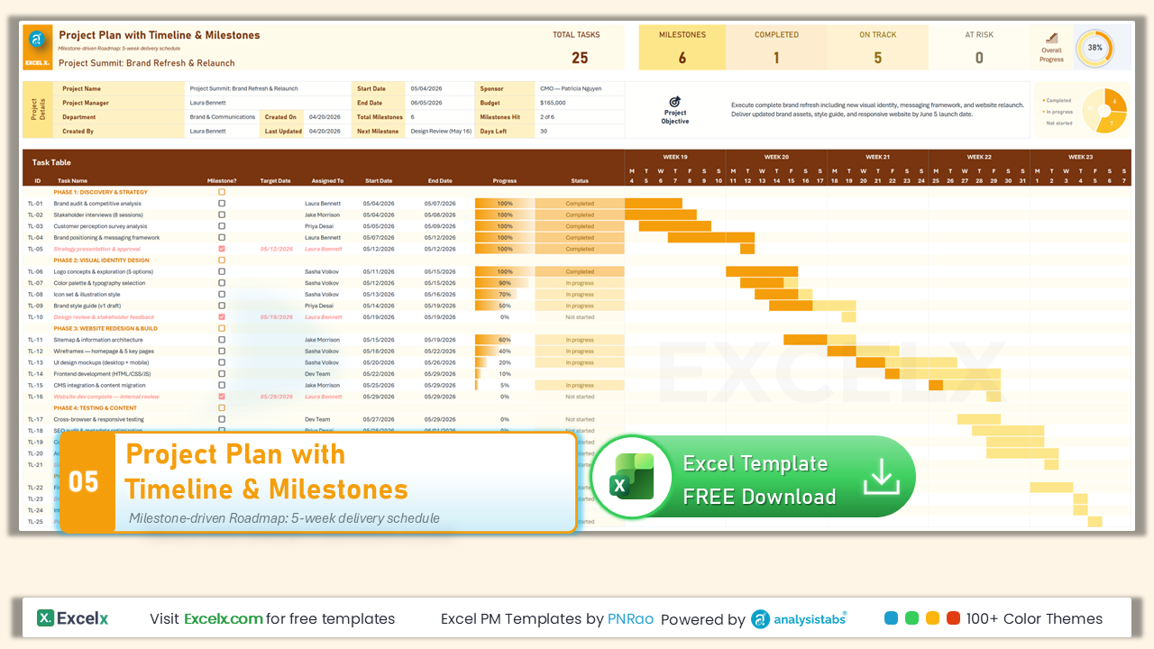
Task: Click the Project Objective target icon
Action: (x=674, y=102)
